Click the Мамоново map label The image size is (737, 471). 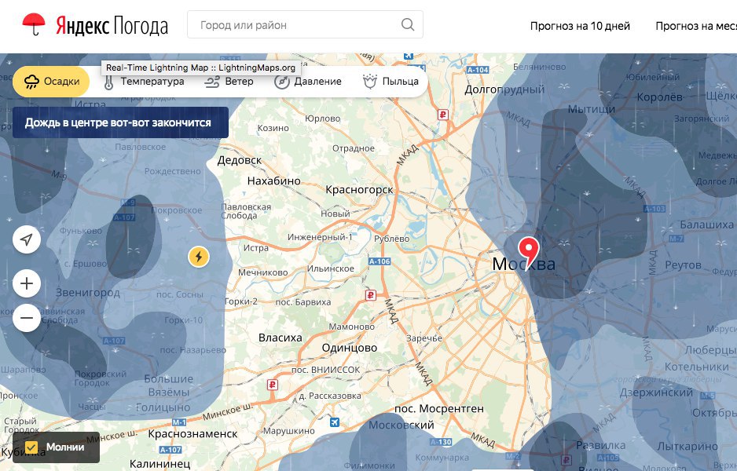351,327
